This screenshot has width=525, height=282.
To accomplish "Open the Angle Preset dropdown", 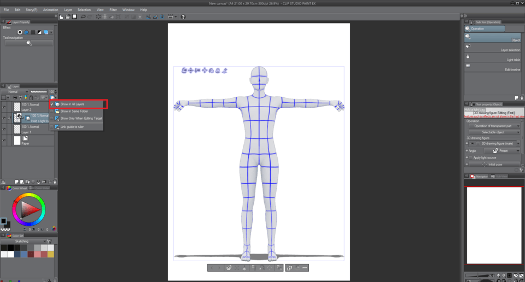I will tap(503, 151).
